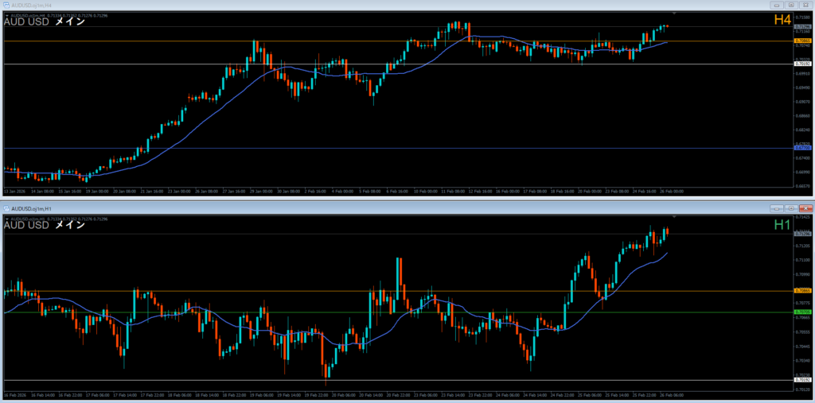The image size is (815, 403).
Task: Select the white 0.70192 price label on H1
Action: 802,380
